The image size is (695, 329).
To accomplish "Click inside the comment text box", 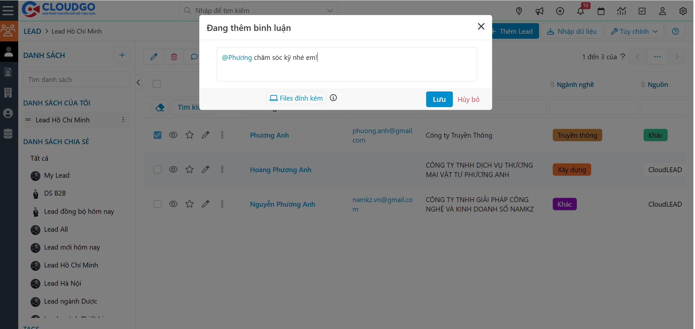I will point(347,64).
